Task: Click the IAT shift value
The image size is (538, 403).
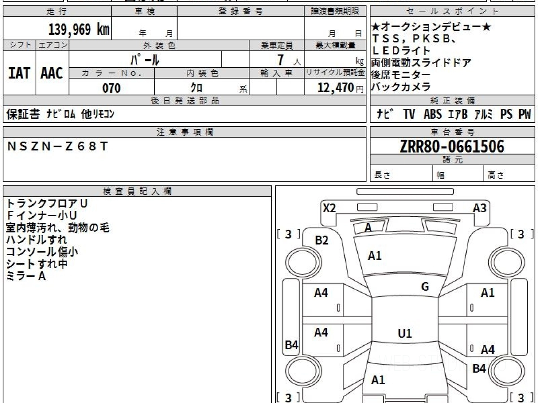Action: pos(19,73)
